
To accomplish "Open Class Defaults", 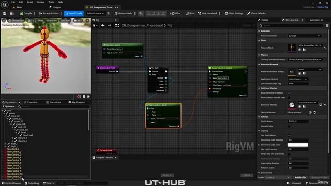I will pyautogui.click(x=257, y=13).
